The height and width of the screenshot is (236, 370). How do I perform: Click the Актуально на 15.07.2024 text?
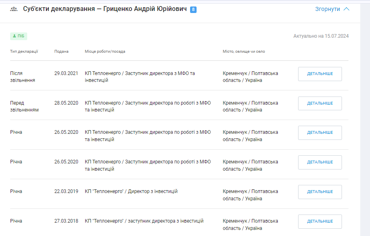[321, 36]
